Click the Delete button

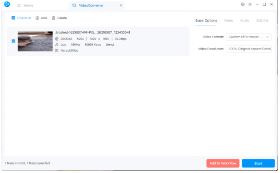pyautogui.click(x=59, y=18)
